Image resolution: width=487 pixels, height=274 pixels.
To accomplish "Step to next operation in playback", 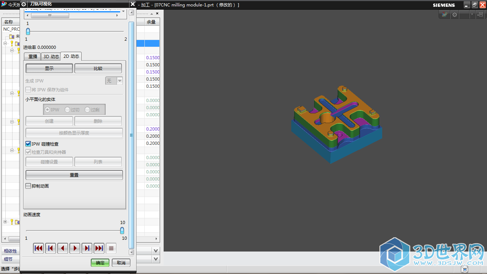I will (87, 248).
